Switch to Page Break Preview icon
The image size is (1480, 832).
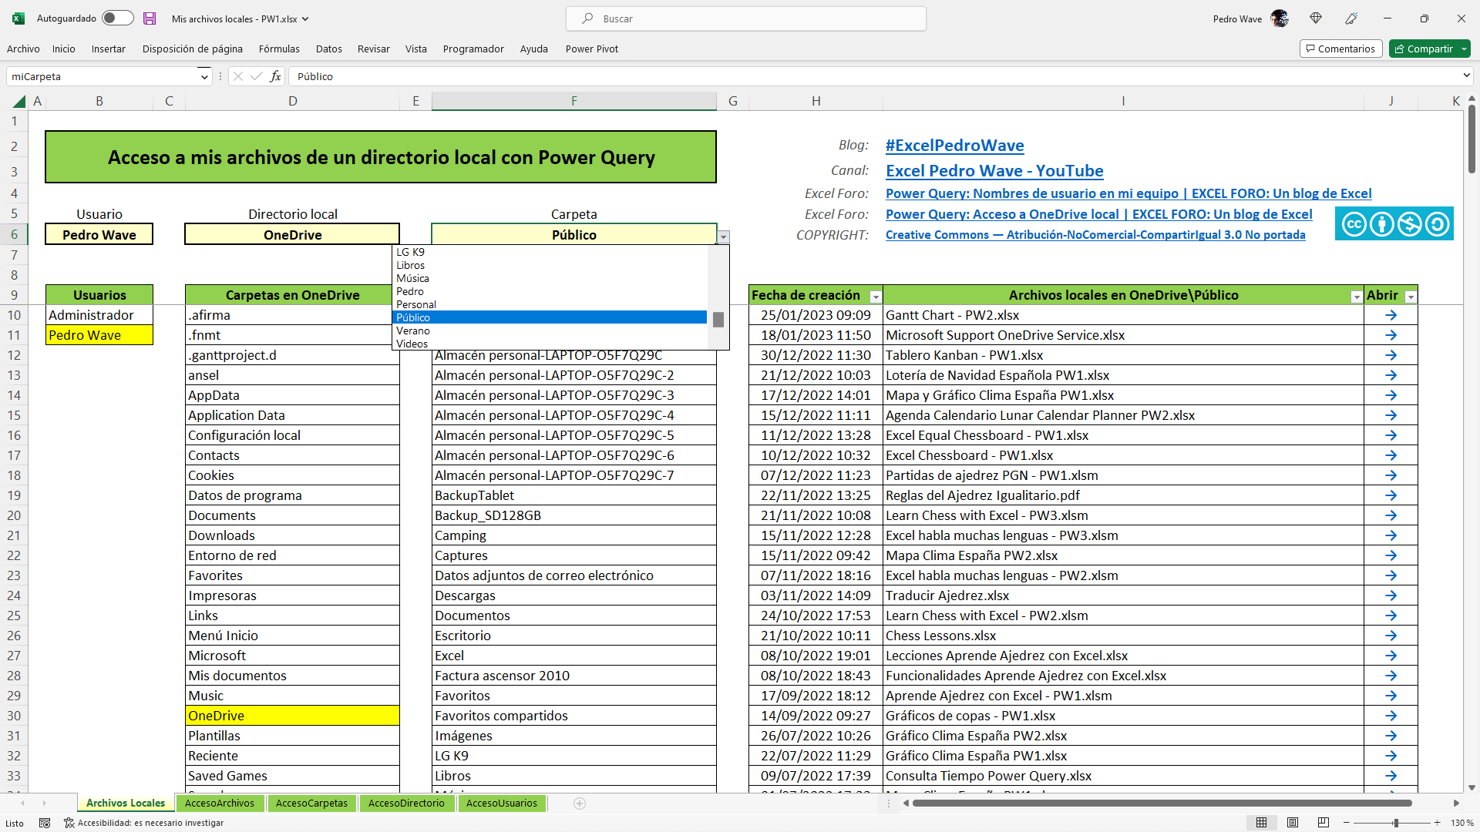tap(1324, 823)
